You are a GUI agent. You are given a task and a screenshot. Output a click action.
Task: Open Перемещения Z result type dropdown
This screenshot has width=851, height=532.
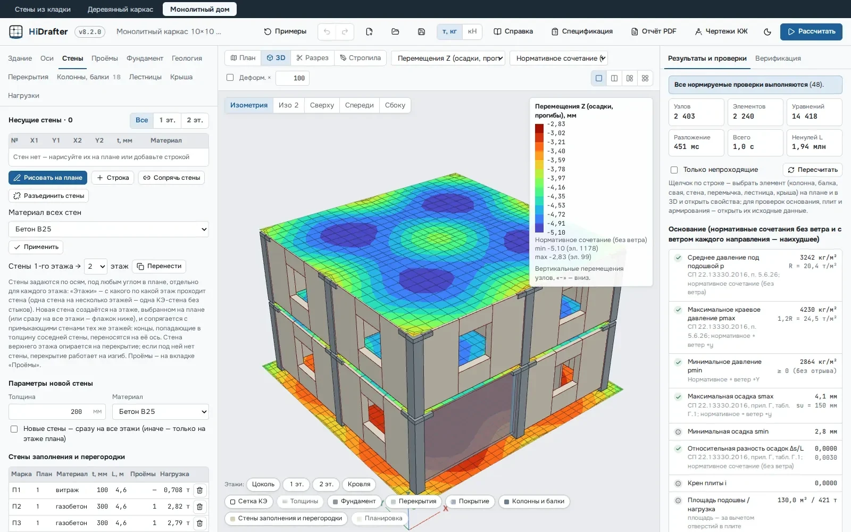tap(448, 59)
